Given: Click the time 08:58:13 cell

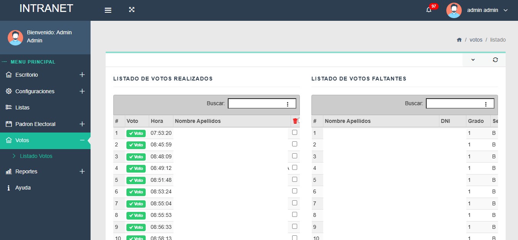Looking at the screenshot, I should click(x=161, y=237).
